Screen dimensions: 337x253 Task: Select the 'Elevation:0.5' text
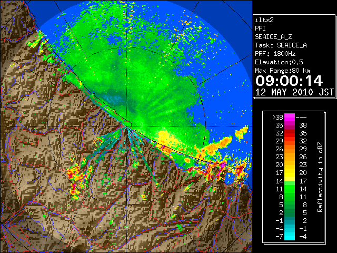click(x=279, y=62)
